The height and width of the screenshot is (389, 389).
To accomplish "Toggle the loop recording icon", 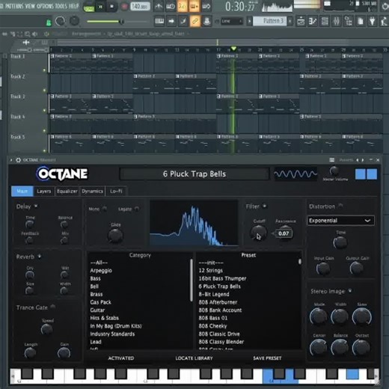I will coord(206,6).
